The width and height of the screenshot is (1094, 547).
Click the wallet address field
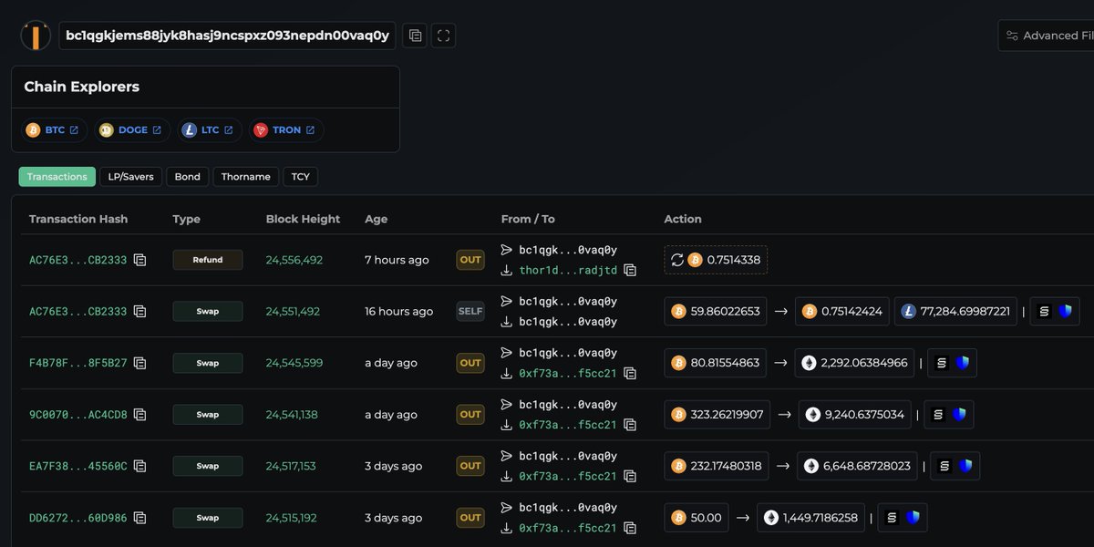227,36
